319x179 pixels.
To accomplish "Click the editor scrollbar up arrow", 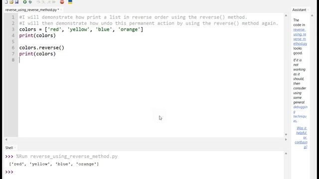I will click(286, 15).
